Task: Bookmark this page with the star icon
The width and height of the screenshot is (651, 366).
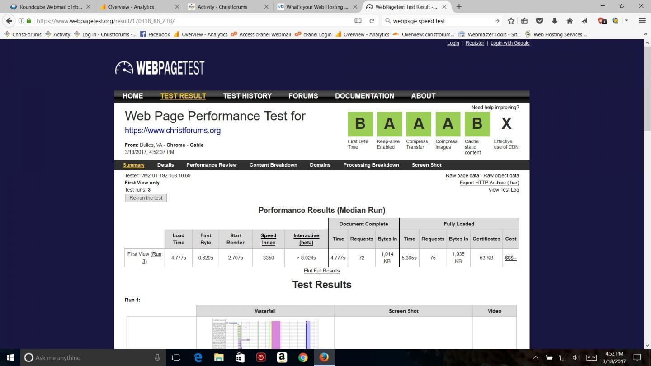Action: coord(511,21)
